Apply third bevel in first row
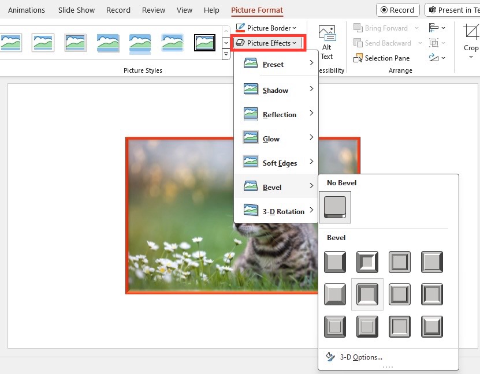480x374 pixels. (400, 262)
